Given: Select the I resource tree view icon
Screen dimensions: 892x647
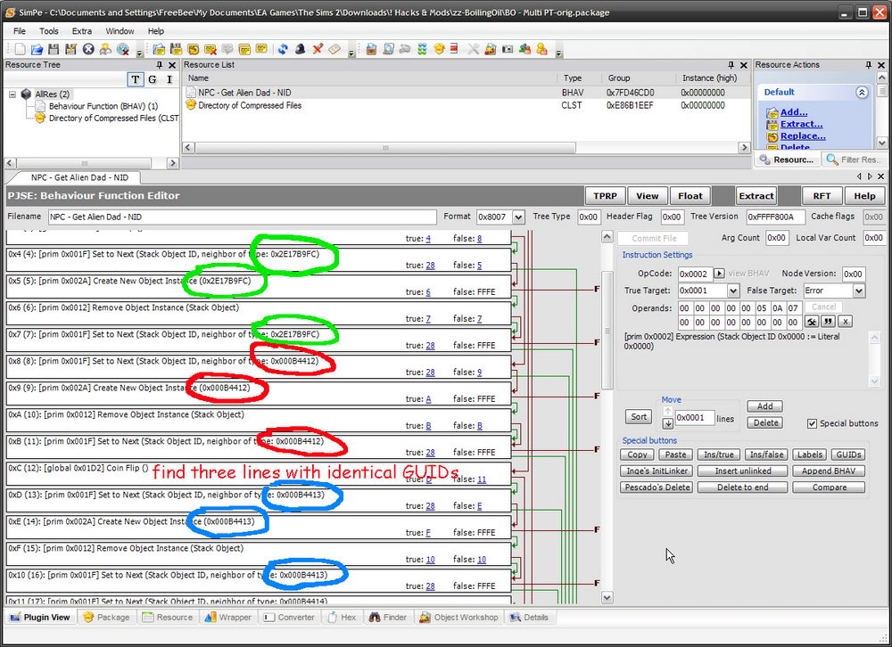Looking at the screenshot, I should pos(169,80).
